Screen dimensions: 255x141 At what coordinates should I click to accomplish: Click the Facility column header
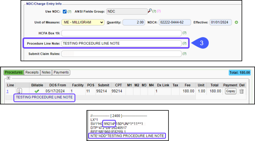78,85
